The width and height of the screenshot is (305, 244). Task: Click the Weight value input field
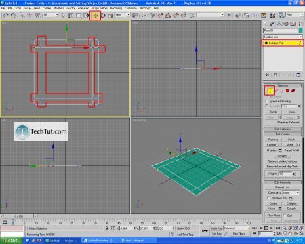tap(285, 174)
